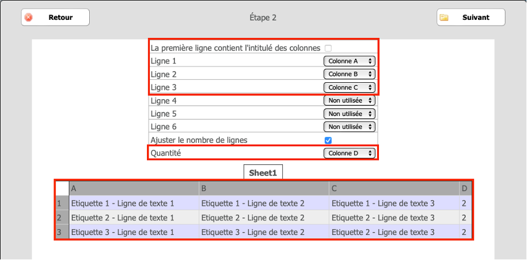Uncheck Ajuster le nombre de lignes
The width and height of the screenshot is (527, 260).
[x=328, y=140]
